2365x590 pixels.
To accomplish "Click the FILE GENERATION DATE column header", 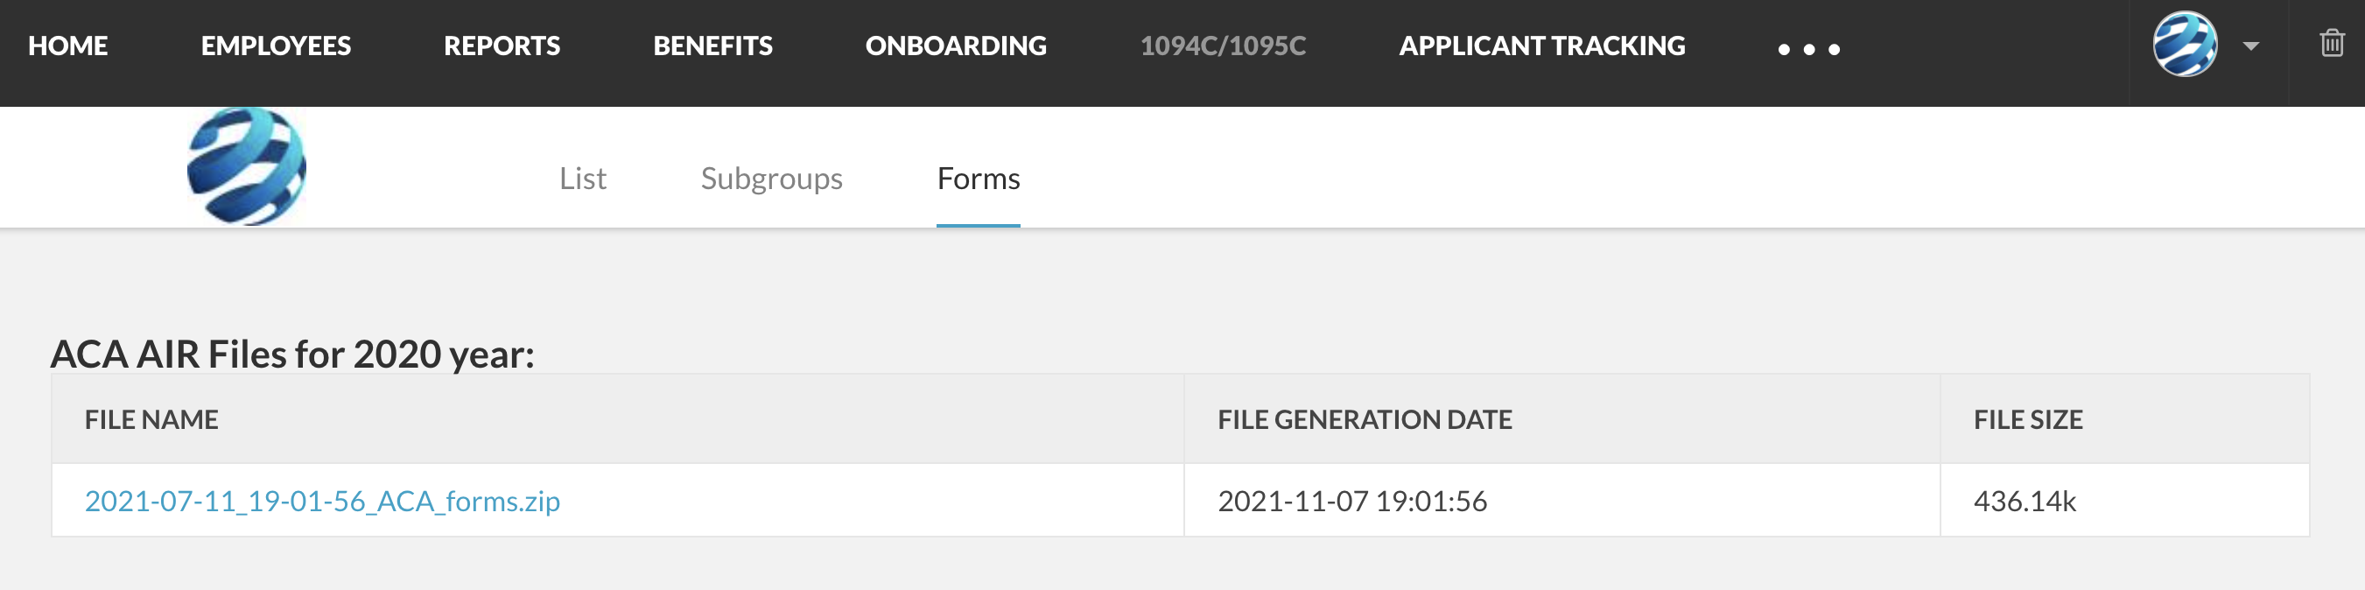I will pos(1365,419).
